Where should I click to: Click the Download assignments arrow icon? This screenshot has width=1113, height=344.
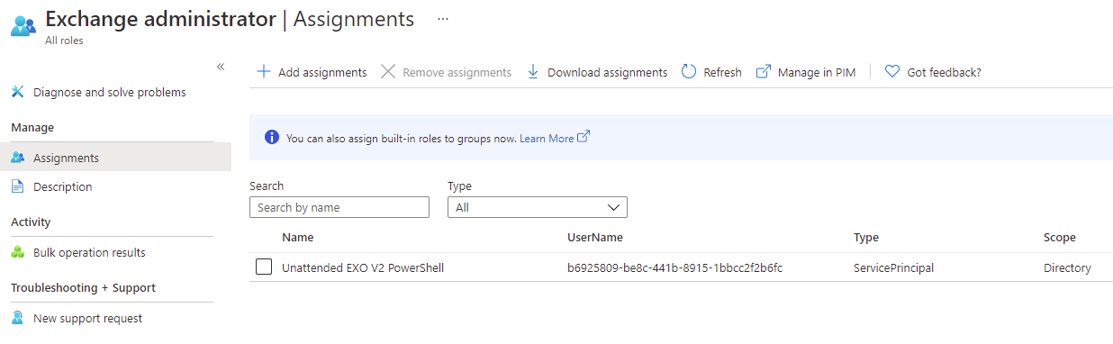pyautogui.click(x=533, y=72)
